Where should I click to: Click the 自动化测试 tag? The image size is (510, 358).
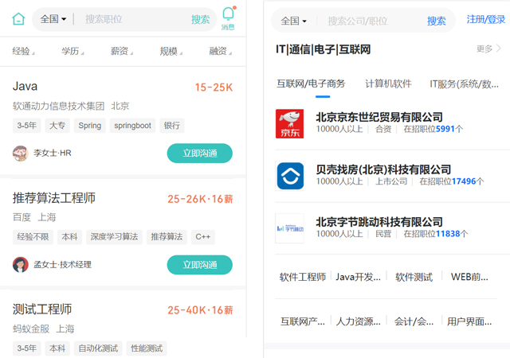point(98,348)
